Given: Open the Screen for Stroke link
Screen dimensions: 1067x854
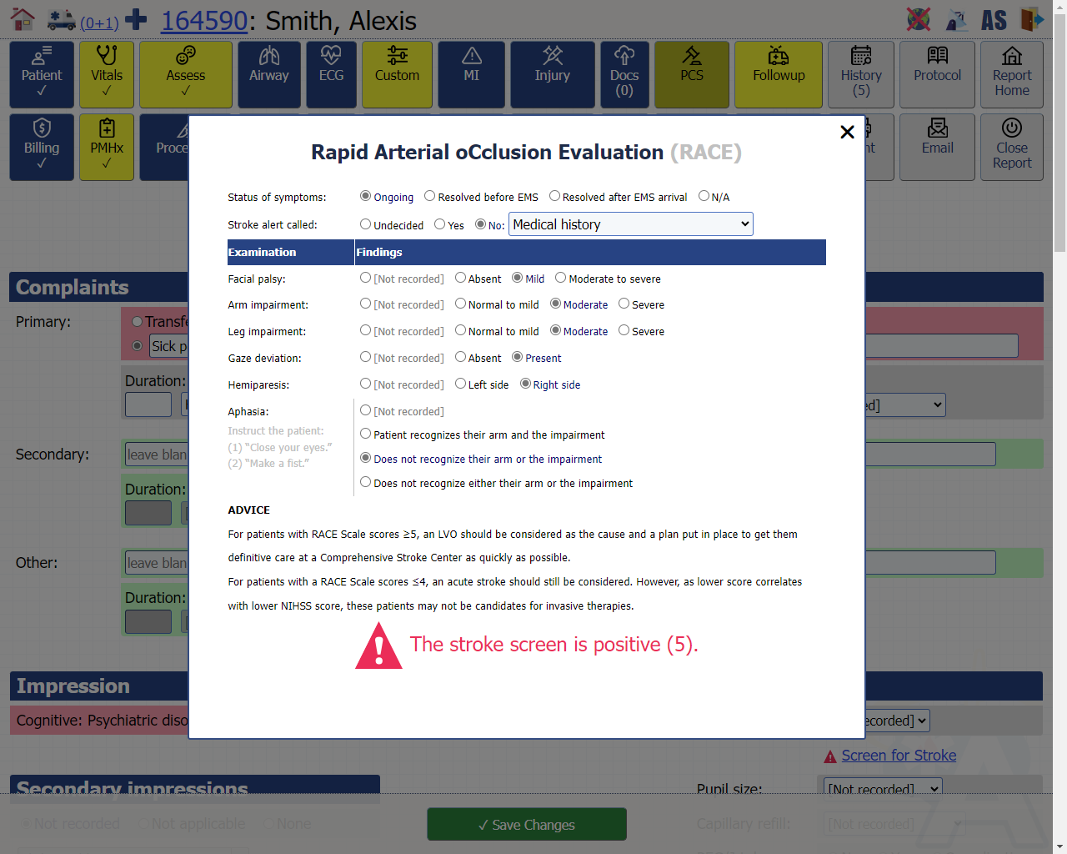Looking at the screenshot, I should point(899,756).
